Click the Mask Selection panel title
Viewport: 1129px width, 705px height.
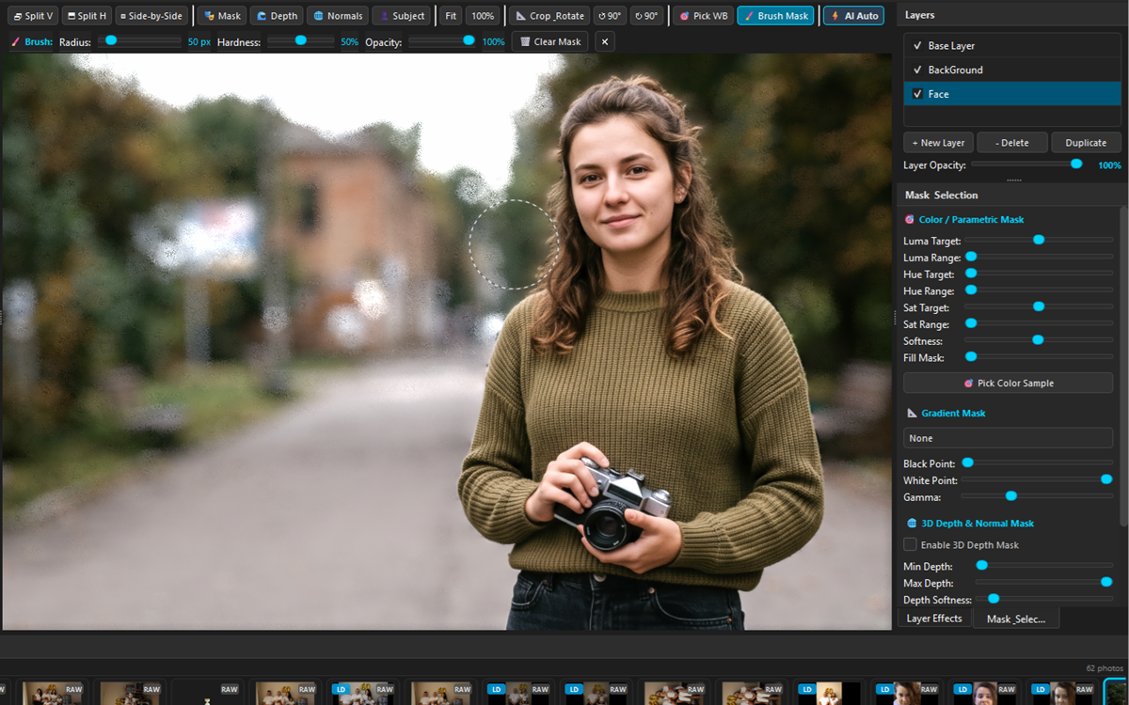942,195
